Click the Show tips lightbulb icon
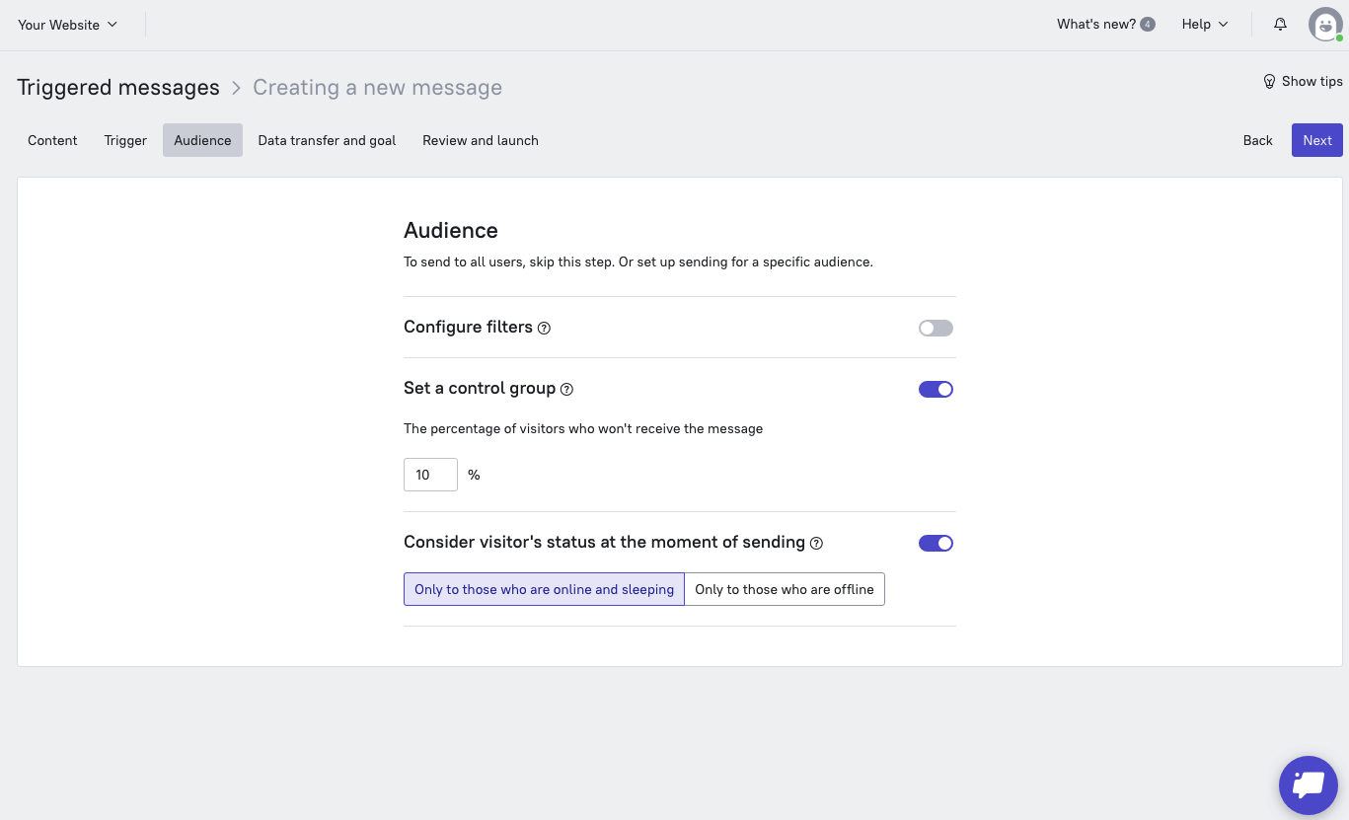Image resolution: width=1349 pixels, height=820 pixels. click(x=1269, y=82)
